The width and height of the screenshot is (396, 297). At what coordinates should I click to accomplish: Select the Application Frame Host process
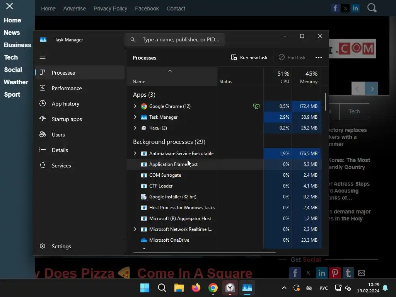[224, 164]
